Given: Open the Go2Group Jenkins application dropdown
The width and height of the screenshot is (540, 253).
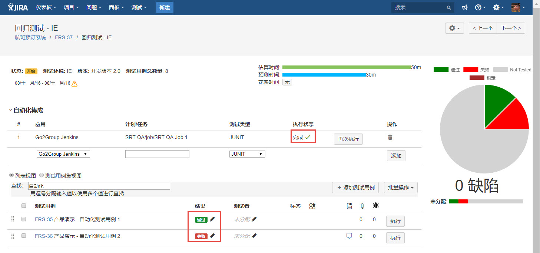Looking at the screenshot, I should point(63,154).
